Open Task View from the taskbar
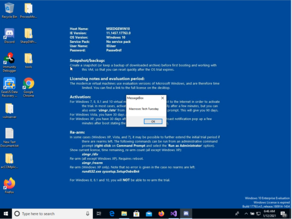This screenshot has width=292, height=219. click(99, 214)
